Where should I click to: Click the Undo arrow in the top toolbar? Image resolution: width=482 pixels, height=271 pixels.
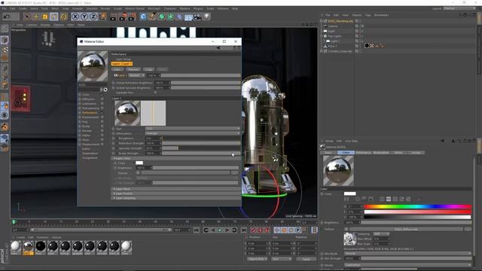coord(7,17)
